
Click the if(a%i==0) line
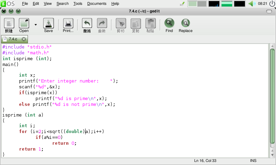pyautogui.click(x=49, y=137)
